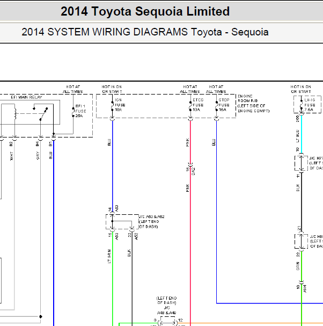Click the "GRN" label above connector AH4
Viewport: 323px width, 326px height.
298,266
